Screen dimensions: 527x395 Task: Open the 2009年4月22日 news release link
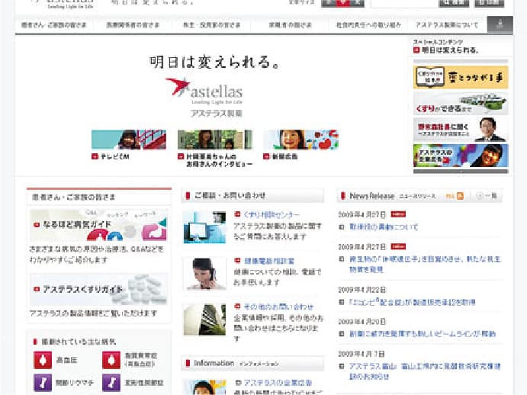pos(412,302)
